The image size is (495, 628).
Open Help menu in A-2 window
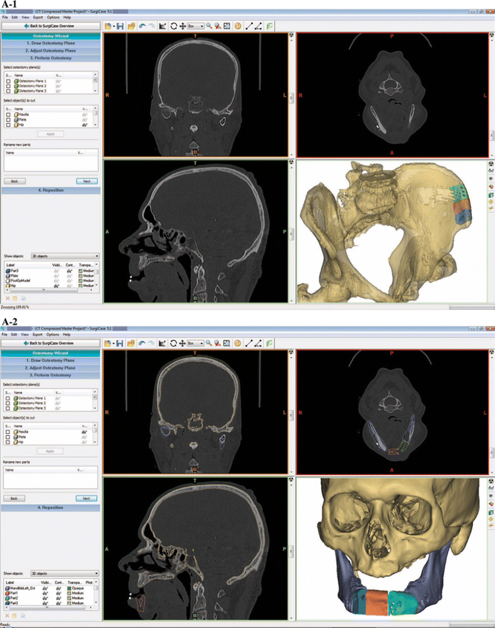67,334
